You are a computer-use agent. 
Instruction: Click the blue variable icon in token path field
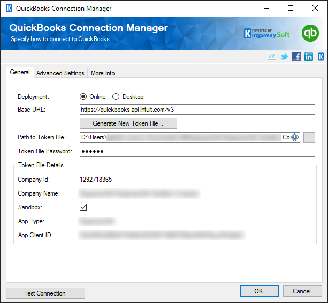click(294, 137)
